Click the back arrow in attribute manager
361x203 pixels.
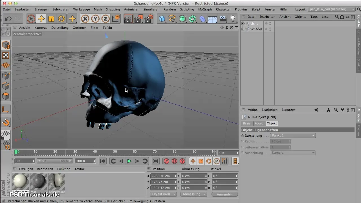(x=316, y=110)
